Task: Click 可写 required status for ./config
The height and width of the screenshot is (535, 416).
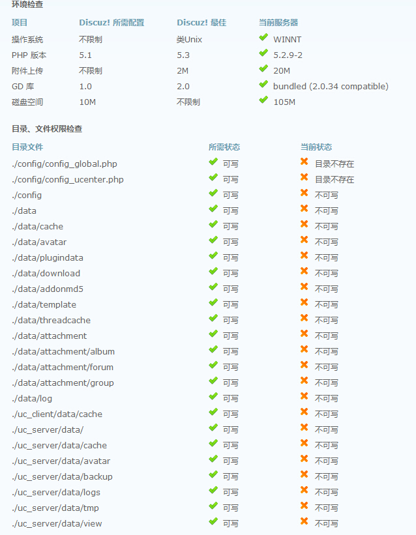Action: coord(231,195)
